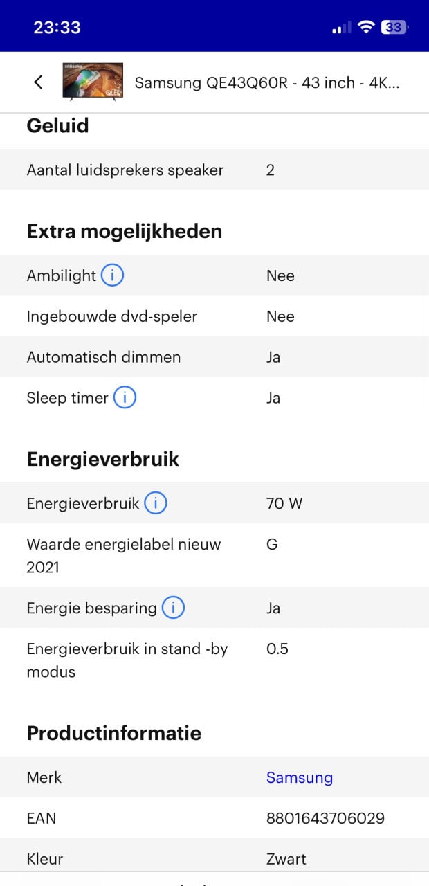Select the EAN number 8801643706029
Viewport: 429px width, 886px height.
(325, 818)
